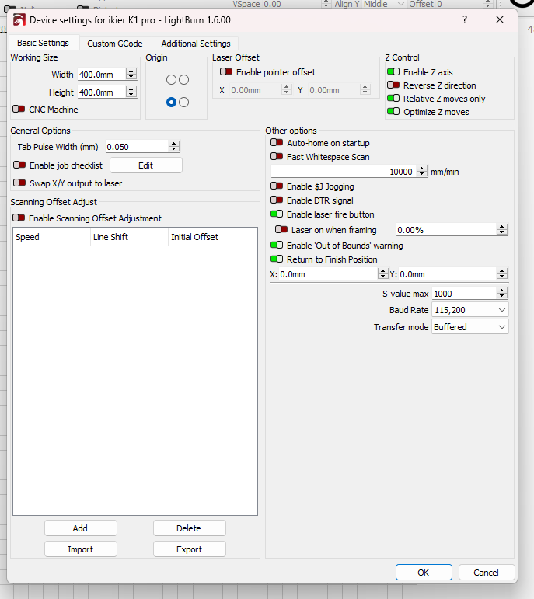Click the whitespace scan speed field
The image size is (534, 599).
tap(344, 172)
